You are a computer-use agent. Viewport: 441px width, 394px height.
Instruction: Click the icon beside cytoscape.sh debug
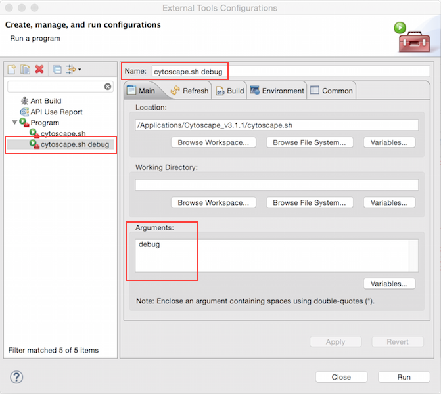click(34, 144)
